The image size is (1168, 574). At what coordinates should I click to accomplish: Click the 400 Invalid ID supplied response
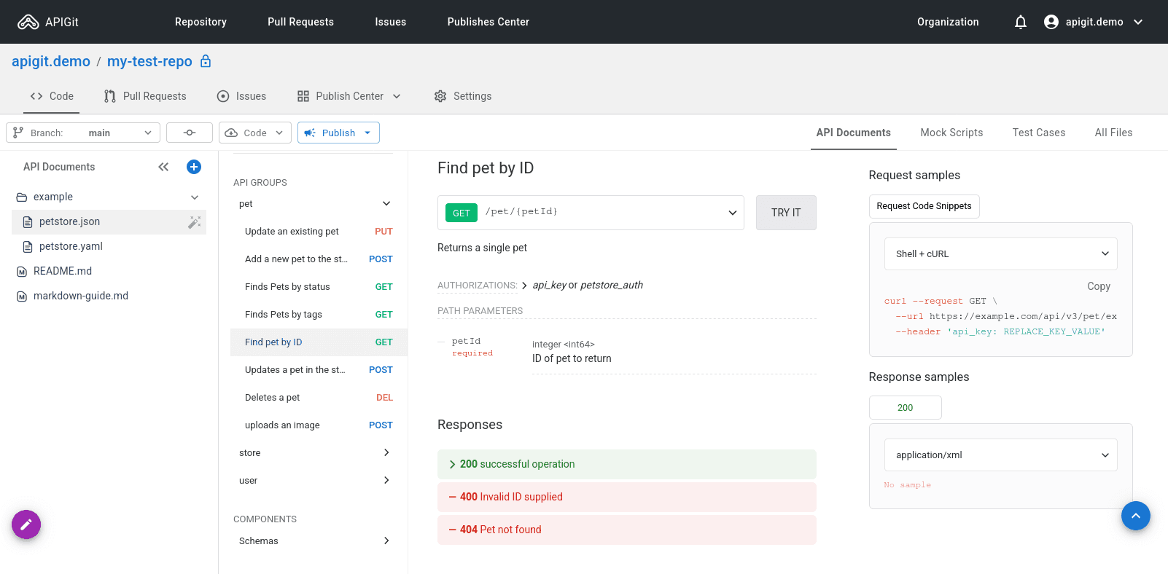[627, 497]
